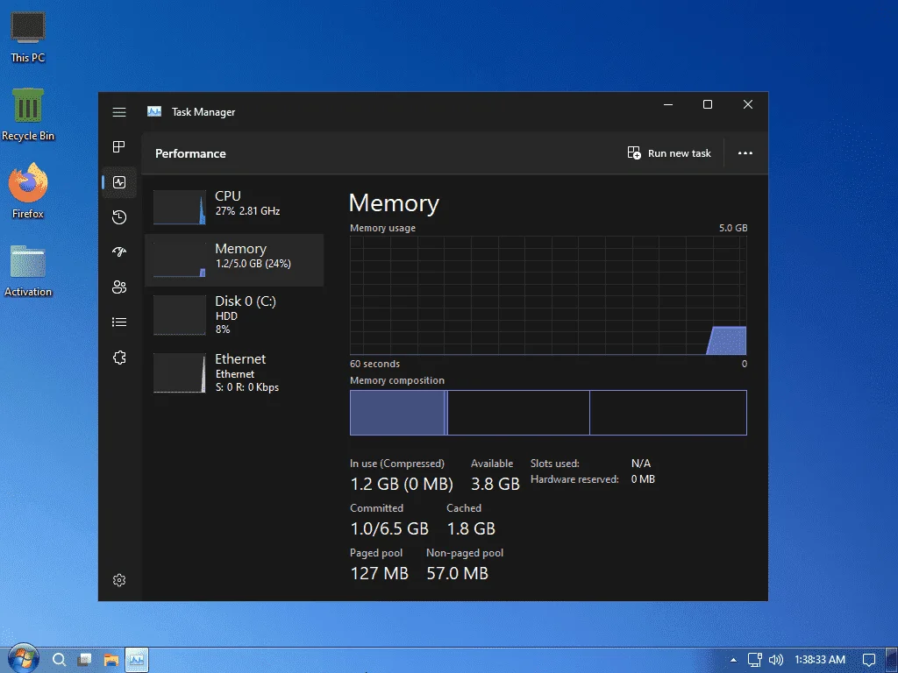Screen dimensions: 898x673
Task: Open the Startup apps page icon
Action: point(119,251)
